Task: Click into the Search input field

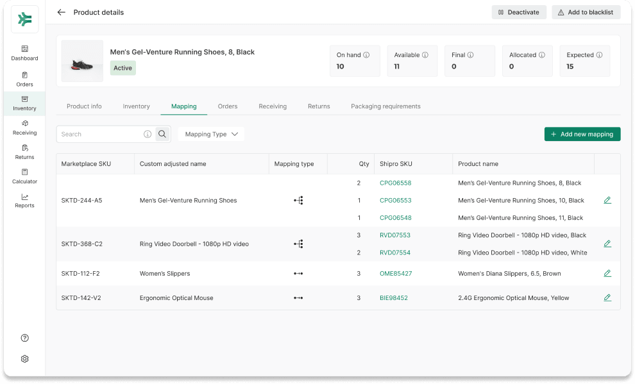Action: tap(99, 134)
